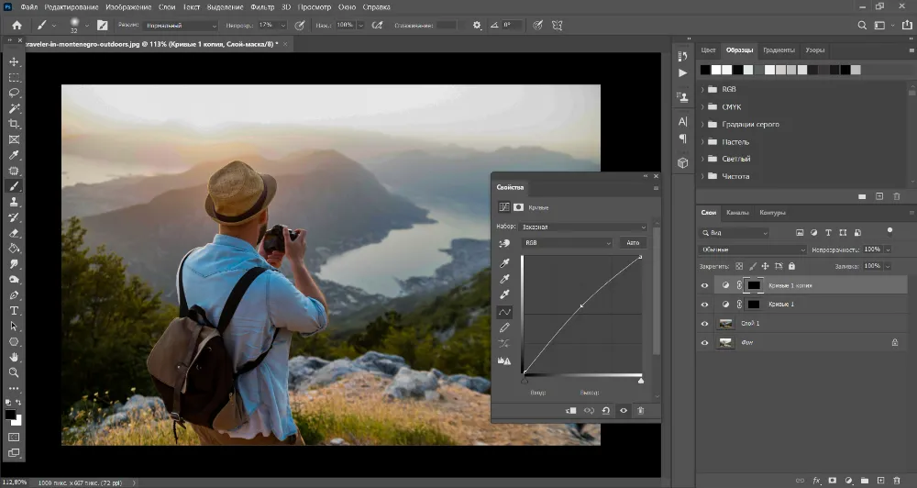This screenshot has height=488, width=917.
Task: Click the white point eyedropper in Curves
Action: click(x=504, y=294)
